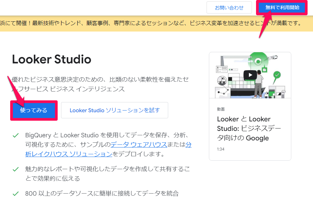Click the 無料で利用開始 button
Image resolution: width=313 pixels, height=198 pixels.
282,7
